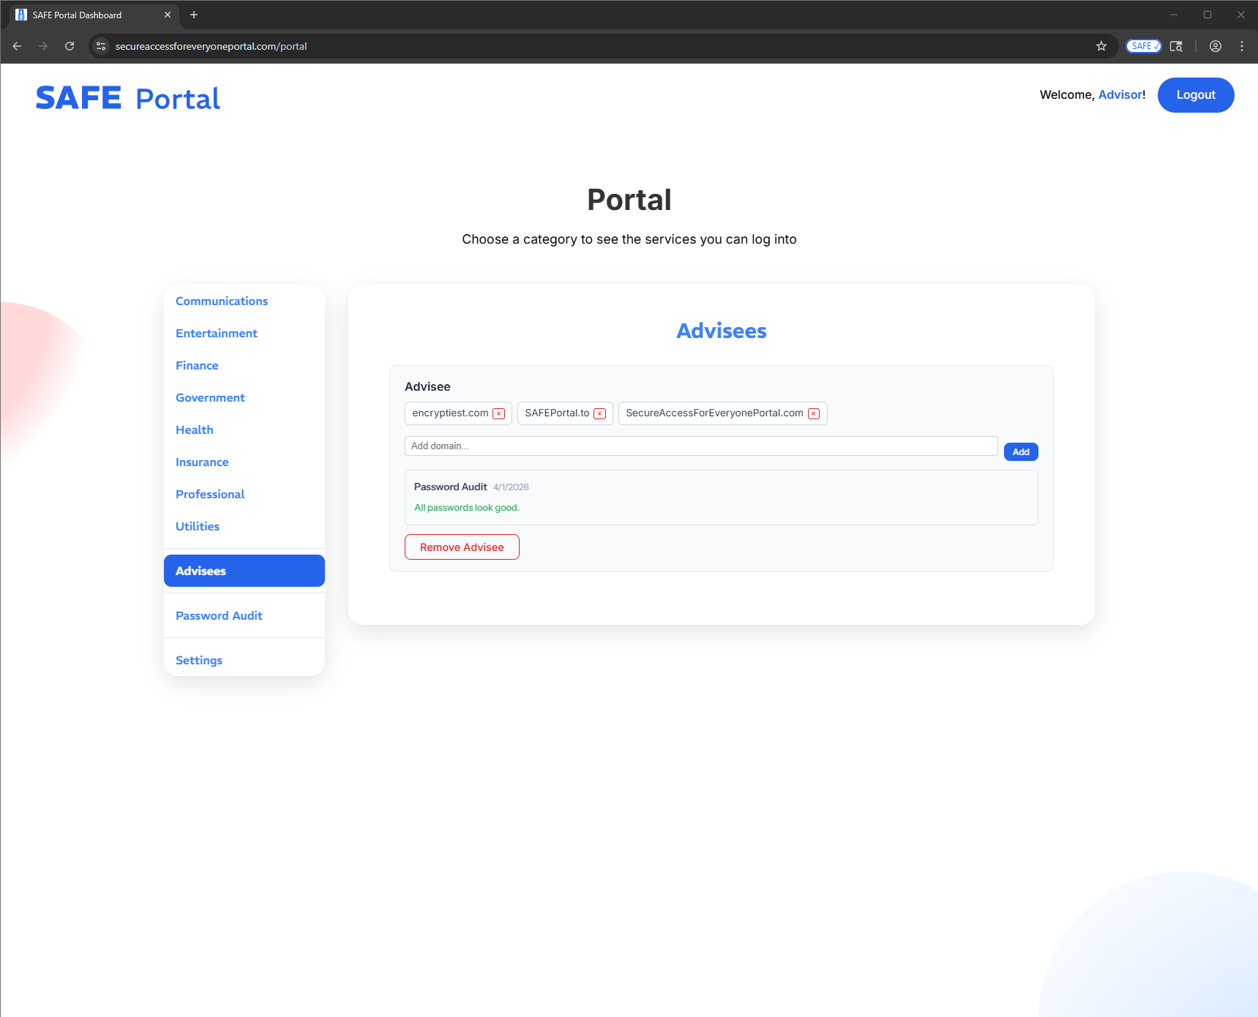Delete the SecureAccessForEveryonePortal.com domain tag
The width and height of the screenshot is (1258, 1017).
(814, 413)
